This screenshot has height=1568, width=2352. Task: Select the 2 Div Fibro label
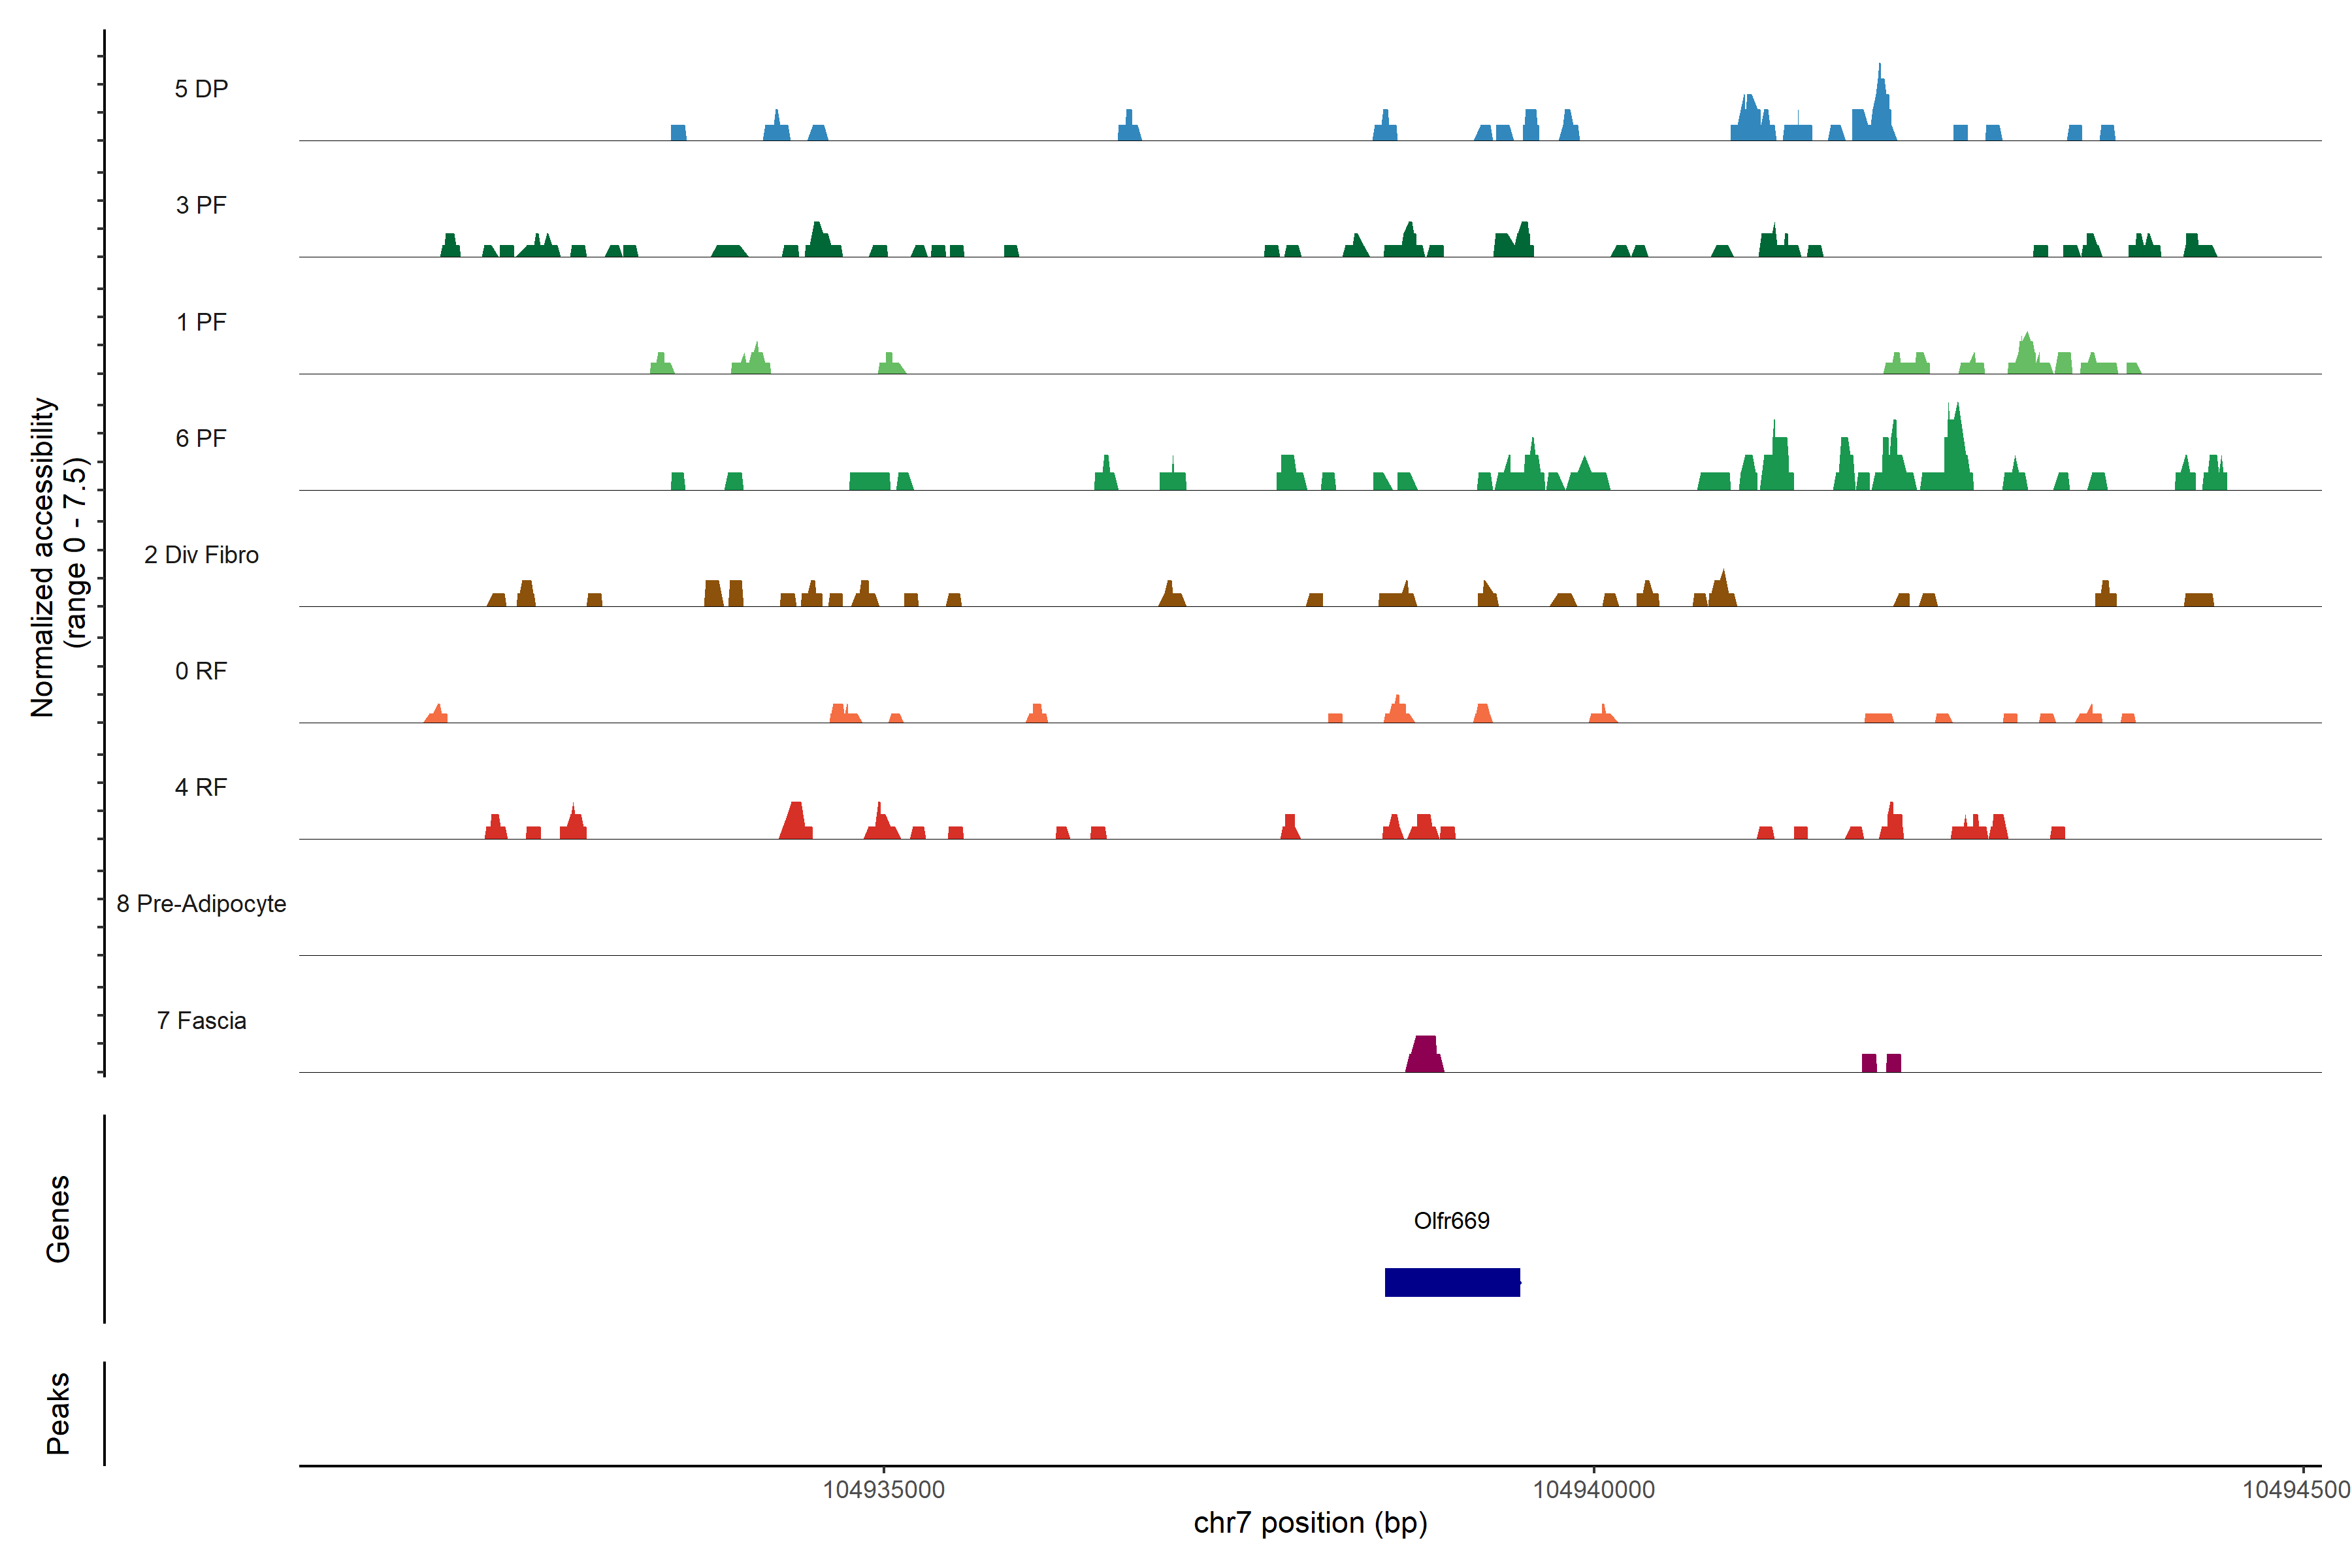coord(201,555)
